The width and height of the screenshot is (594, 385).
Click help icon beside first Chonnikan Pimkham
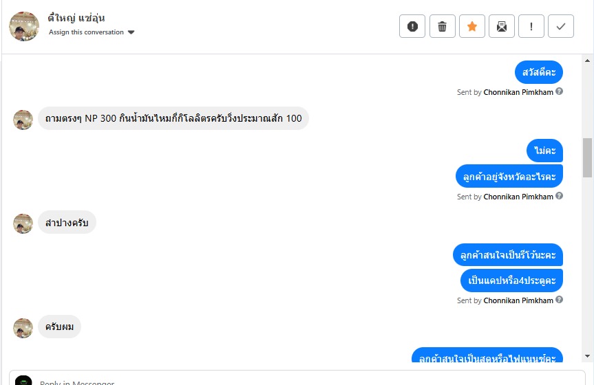coord(559,91)
